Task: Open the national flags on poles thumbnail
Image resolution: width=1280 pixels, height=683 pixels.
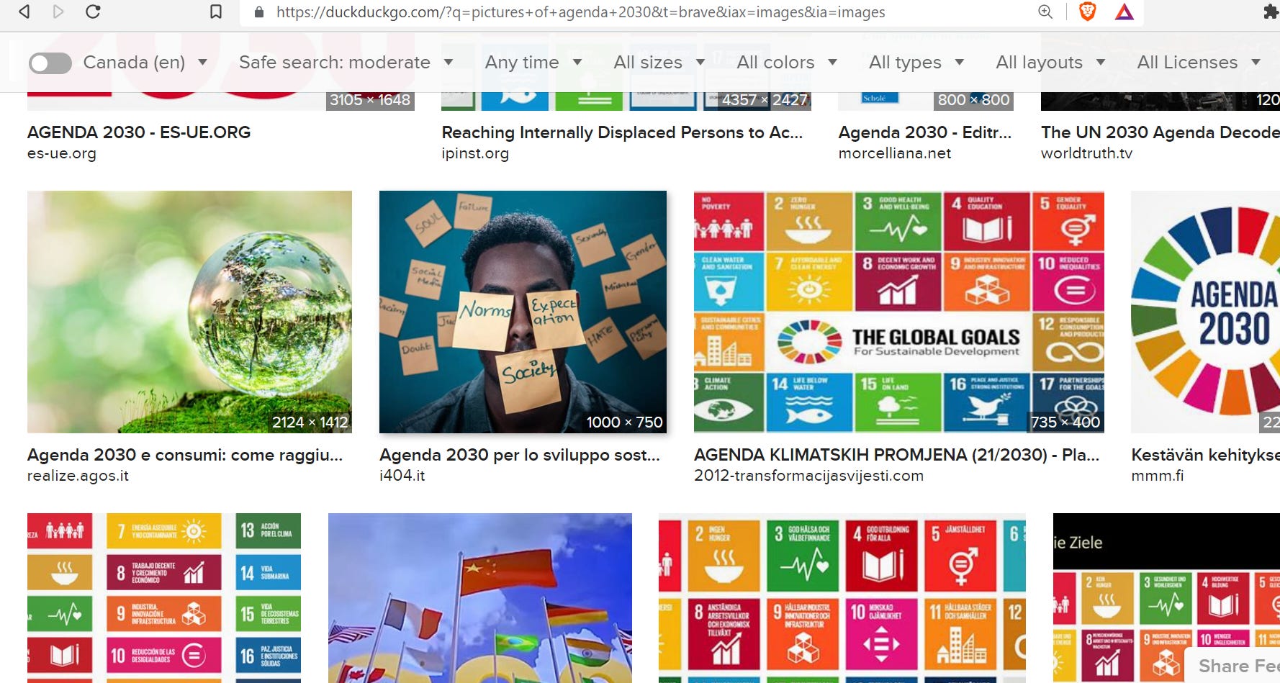Action: (480, 597)
